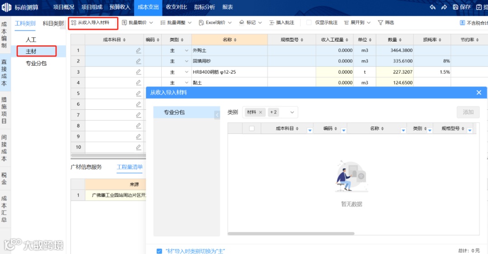
Task: Open the 批量载价 dropdown
Action: point(137,23)
